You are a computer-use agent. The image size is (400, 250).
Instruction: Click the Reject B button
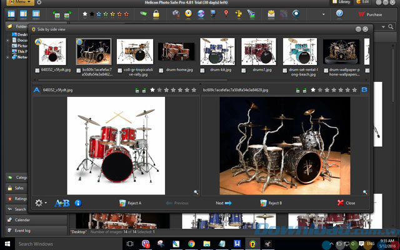(x=271, y=203)
